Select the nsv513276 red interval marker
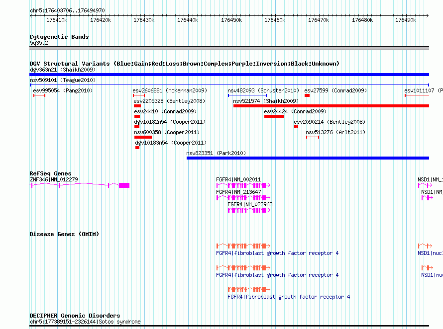Image resolution: width=443 pixels, height=329 pixels. [313, 137]
